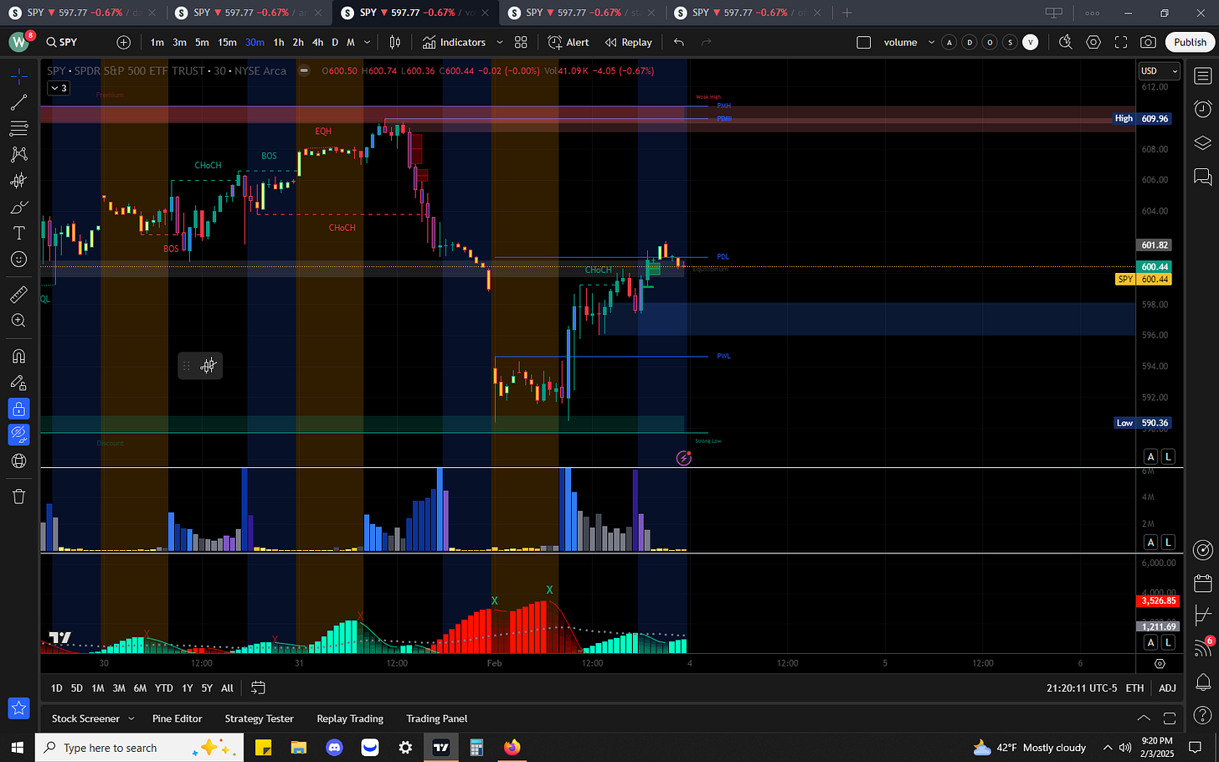Switch to the Strategy Tester tab
Screen dimensions: 1219x762
pos(259,718)
